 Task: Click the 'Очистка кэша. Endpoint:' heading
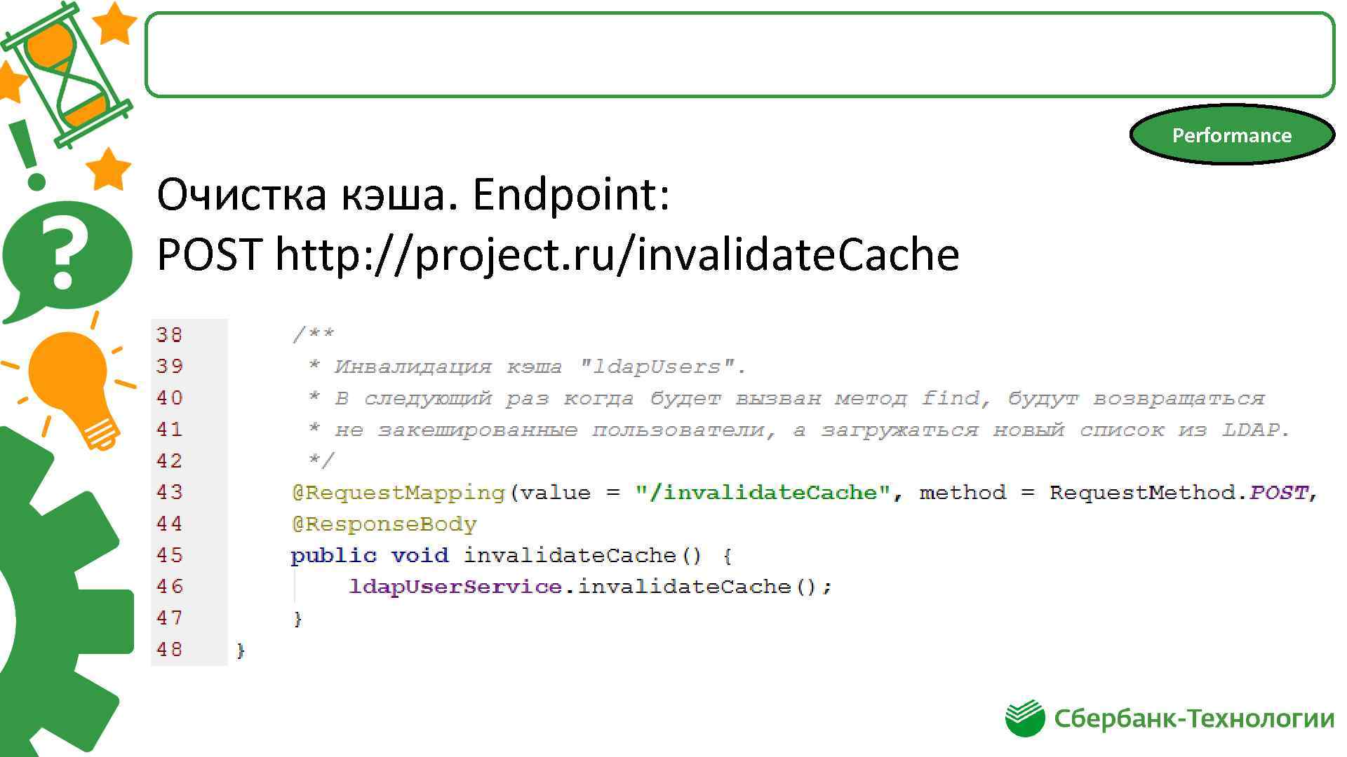click(413, 193)
